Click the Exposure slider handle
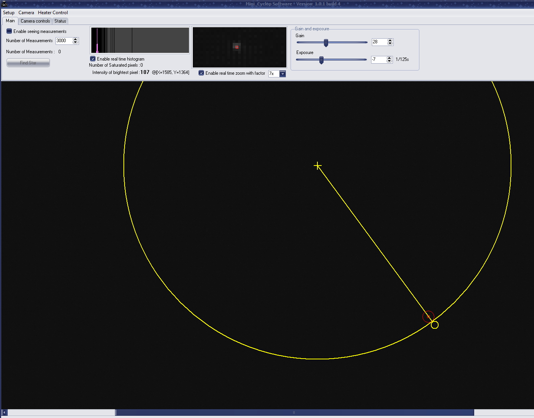This screenshot has height=418, width=534. (321, 60)
